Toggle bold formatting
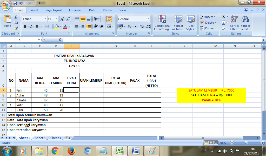266x156 pixels. coord(25,27)
